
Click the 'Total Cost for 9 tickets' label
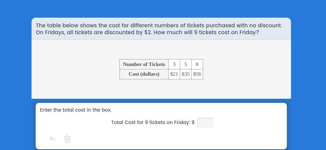[x=151, y=122]
